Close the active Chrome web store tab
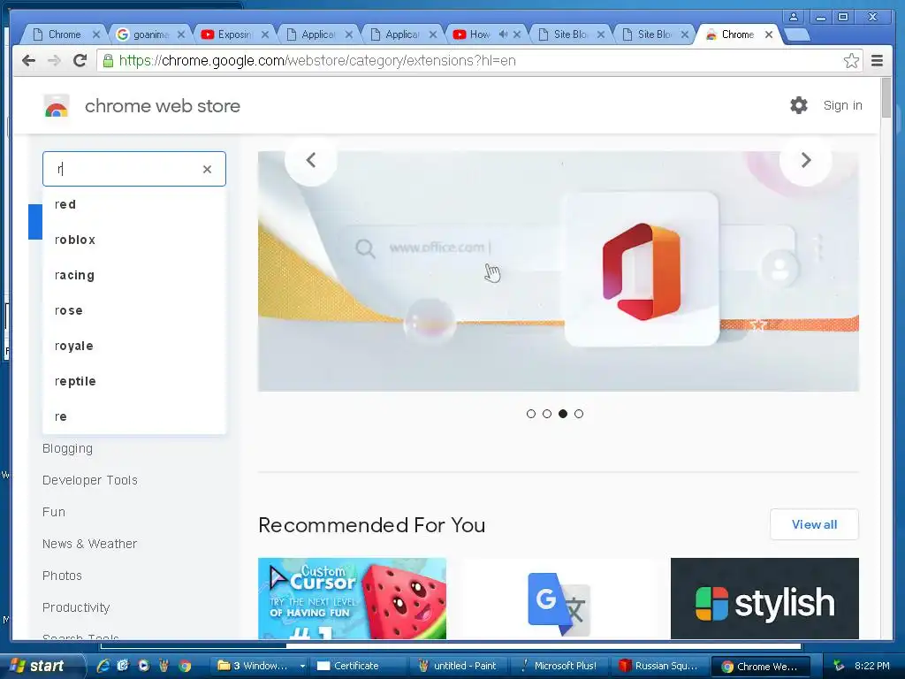 click(769, 34)
